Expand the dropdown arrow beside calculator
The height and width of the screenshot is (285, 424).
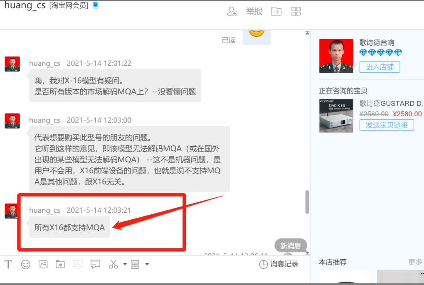click(147, 264)
